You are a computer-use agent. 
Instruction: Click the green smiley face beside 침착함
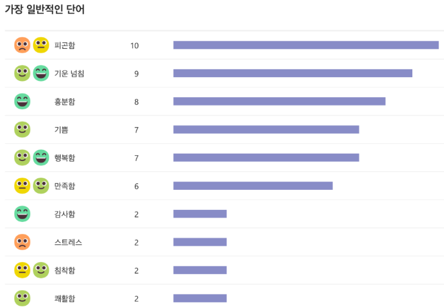[41, 270]
